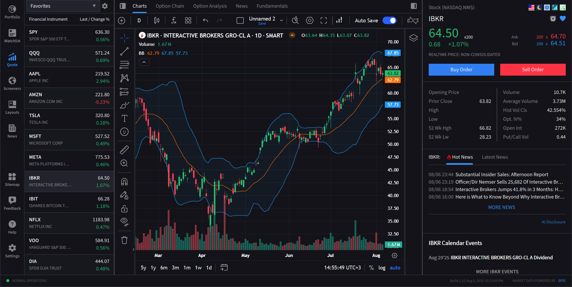Toggle the Auto Save switch
The width and height of the screenshot is (572, 287).
[389, 21]
